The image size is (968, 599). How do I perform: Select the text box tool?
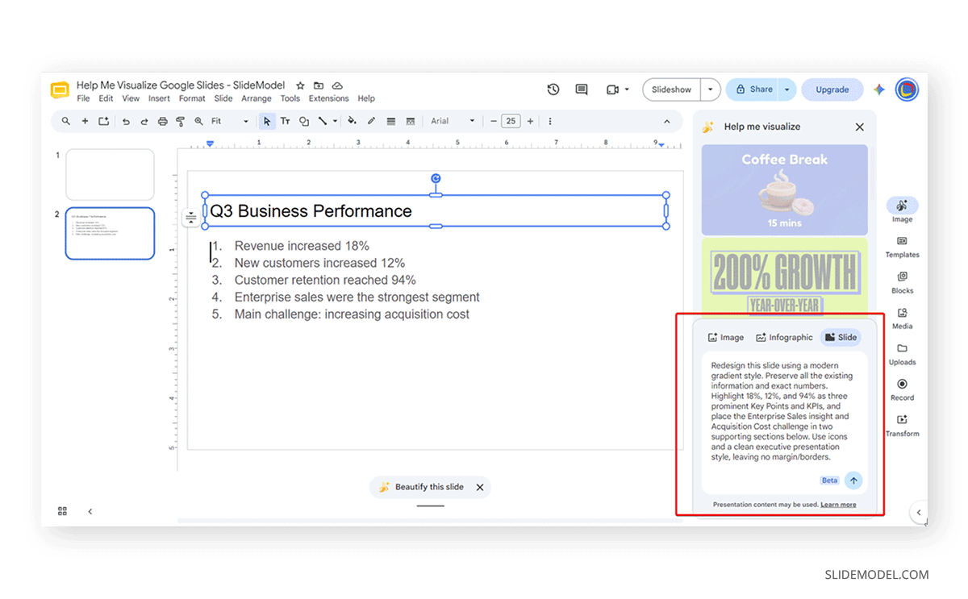[285, 121]
